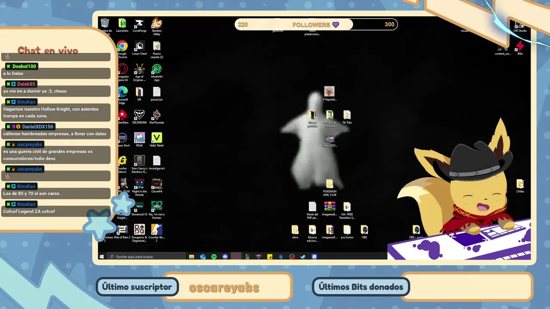Select the investigar.txt file
Viewport: 550px width, 309px height.
pos(157,163)
